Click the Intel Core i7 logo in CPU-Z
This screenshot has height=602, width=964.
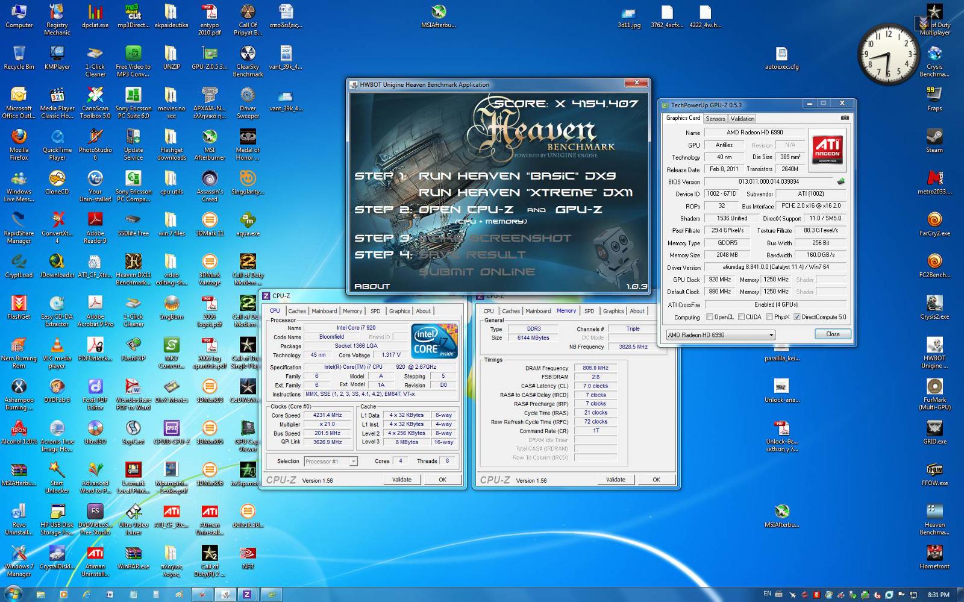pyautogui.click(x=434, y=342)
